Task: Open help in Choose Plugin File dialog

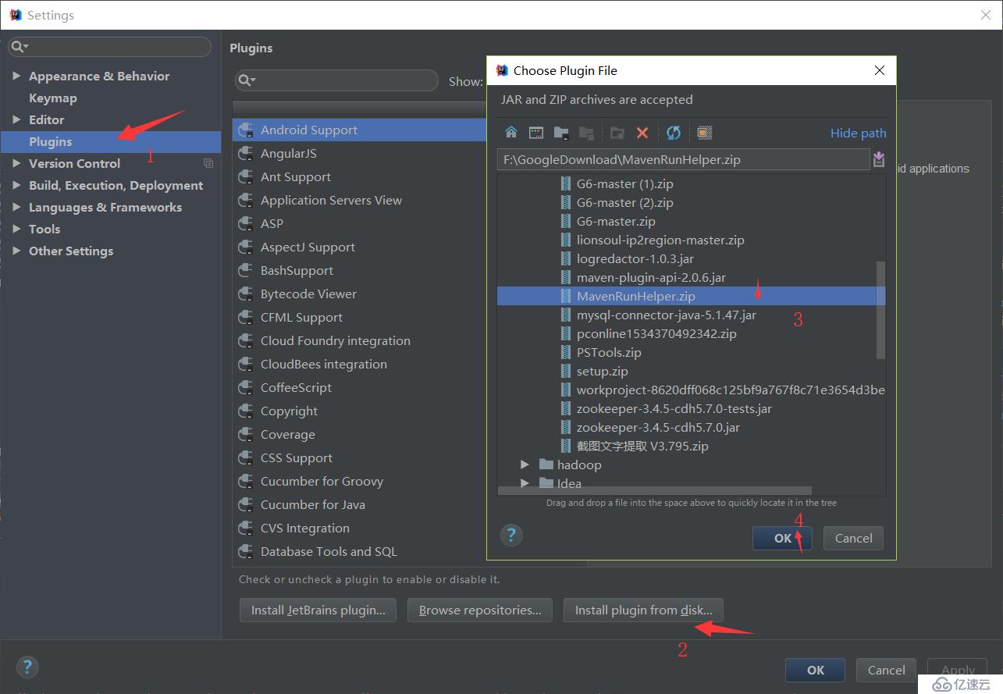Action: (x=511, y=536)
